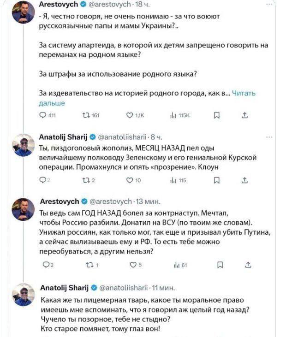Viewport: 298px width, 337px height.
Task: Like Sharij's reply with 10 likes
Action: [130, 181]
